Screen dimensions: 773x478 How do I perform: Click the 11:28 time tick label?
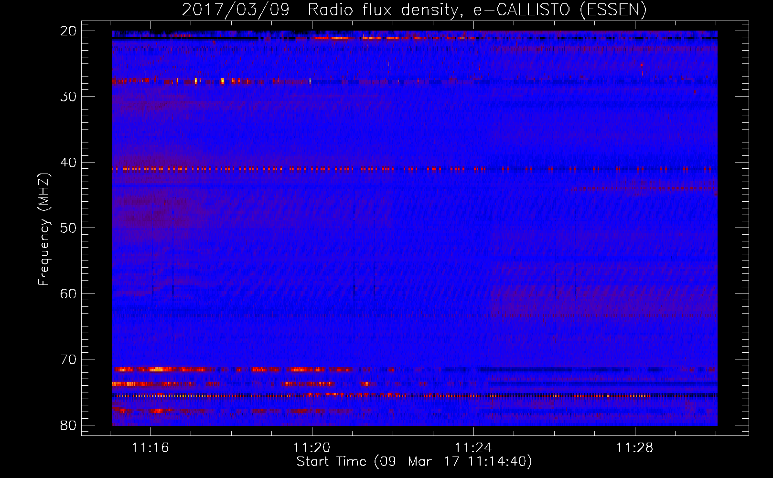coord(635,448)
